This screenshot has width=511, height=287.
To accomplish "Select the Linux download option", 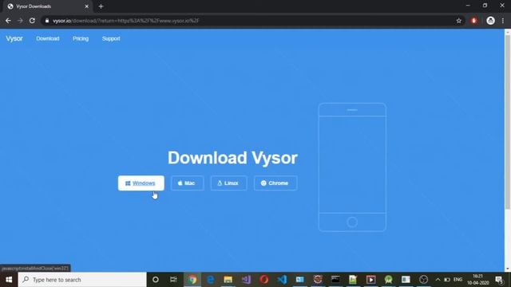I will tap(229, 183).
